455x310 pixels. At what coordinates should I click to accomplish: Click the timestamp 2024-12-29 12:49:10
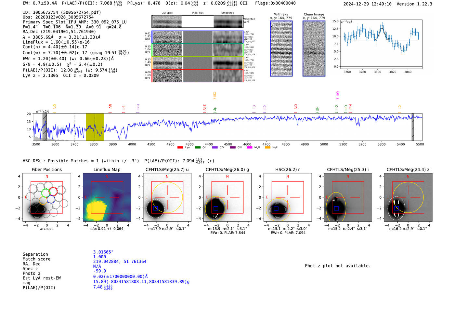click(x=368, y=4)
